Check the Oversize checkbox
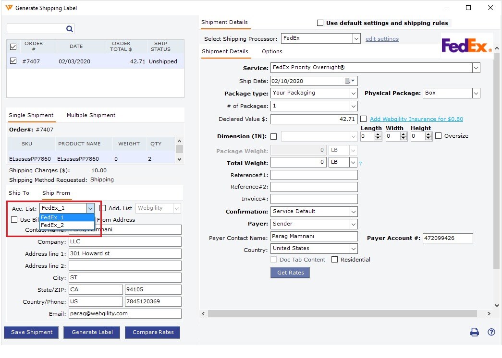Viewport: 502px width, 358px height. (x=438, y=136)
